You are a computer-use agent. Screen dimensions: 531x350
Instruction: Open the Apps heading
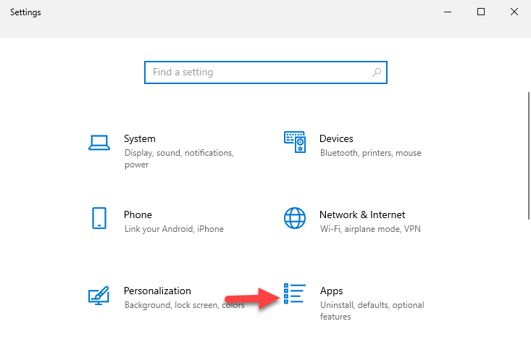tap(331, 291)
